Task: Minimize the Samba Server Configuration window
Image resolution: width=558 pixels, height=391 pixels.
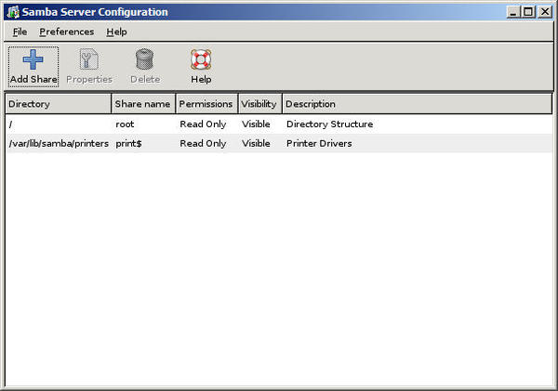Action: [512, 12]
